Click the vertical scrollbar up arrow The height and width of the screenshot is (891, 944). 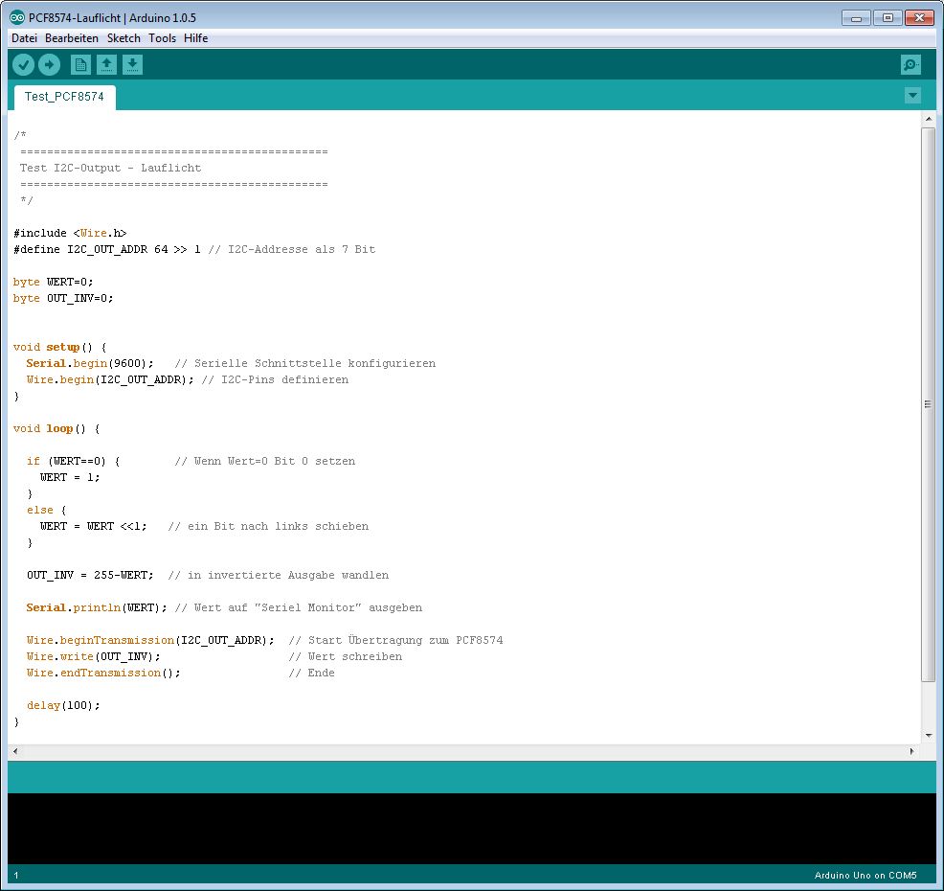[x=928, y=119]
